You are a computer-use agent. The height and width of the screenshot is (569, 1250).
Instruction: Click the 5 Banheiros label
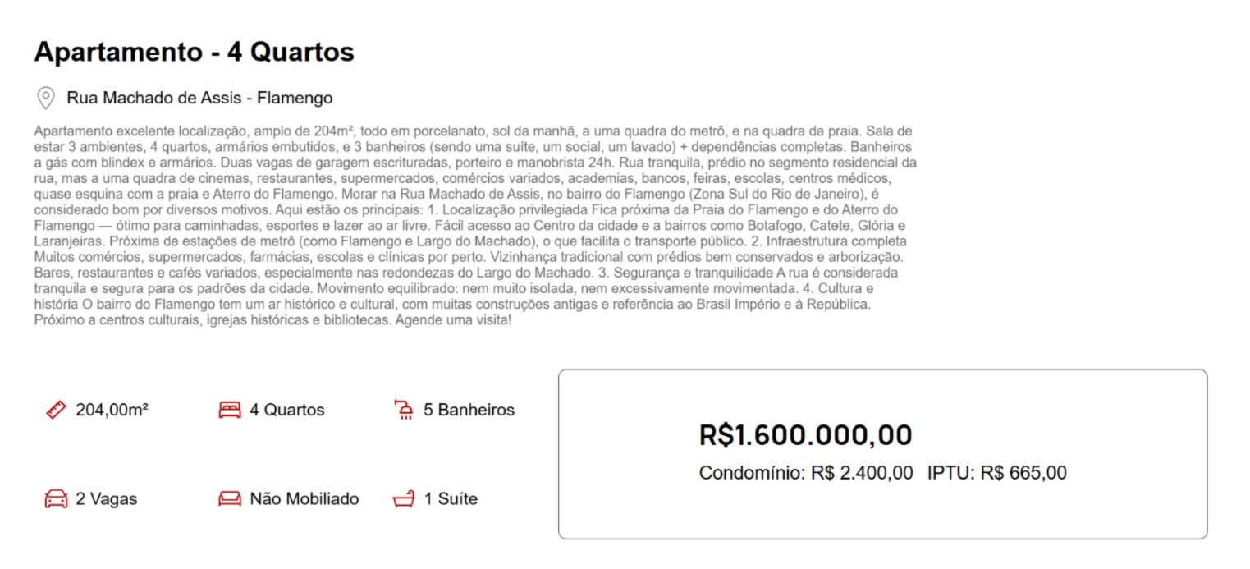(469, 410)
